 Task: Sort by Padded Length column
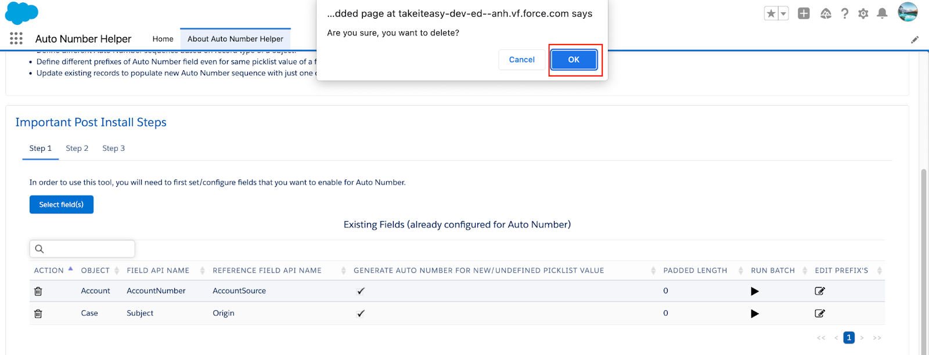click(703, 270)
